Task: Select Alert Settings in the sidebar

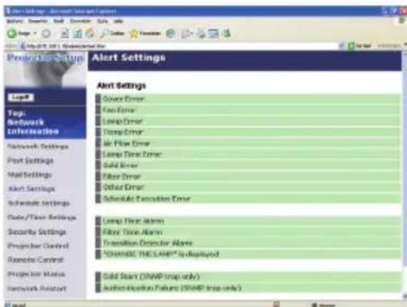Action: pos(31,189)
